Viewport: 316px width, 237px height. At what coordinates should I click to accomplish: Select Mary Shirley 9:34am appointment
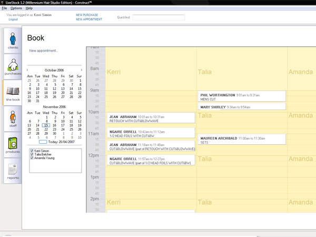[242, 106]
